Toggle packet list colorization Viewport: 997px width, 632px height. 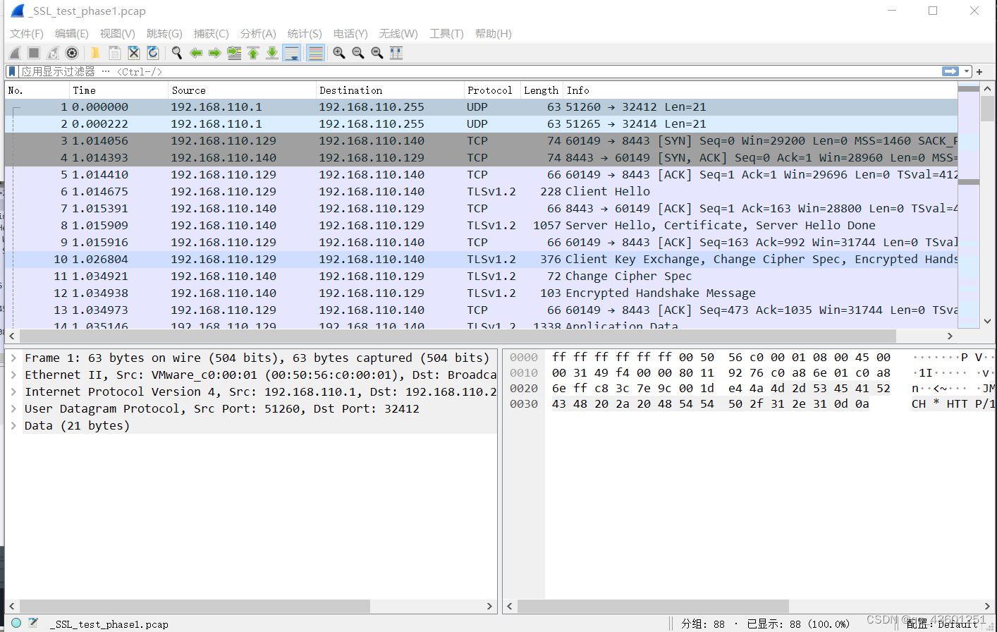[316, 53]
